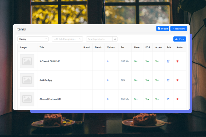This screenshot has width=206, height=137.
Task: Click the magnifier search icon
Action: (x=115, y=39)
